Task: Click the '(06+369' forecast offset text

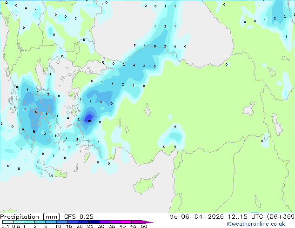Action: (x=281, y=217)
